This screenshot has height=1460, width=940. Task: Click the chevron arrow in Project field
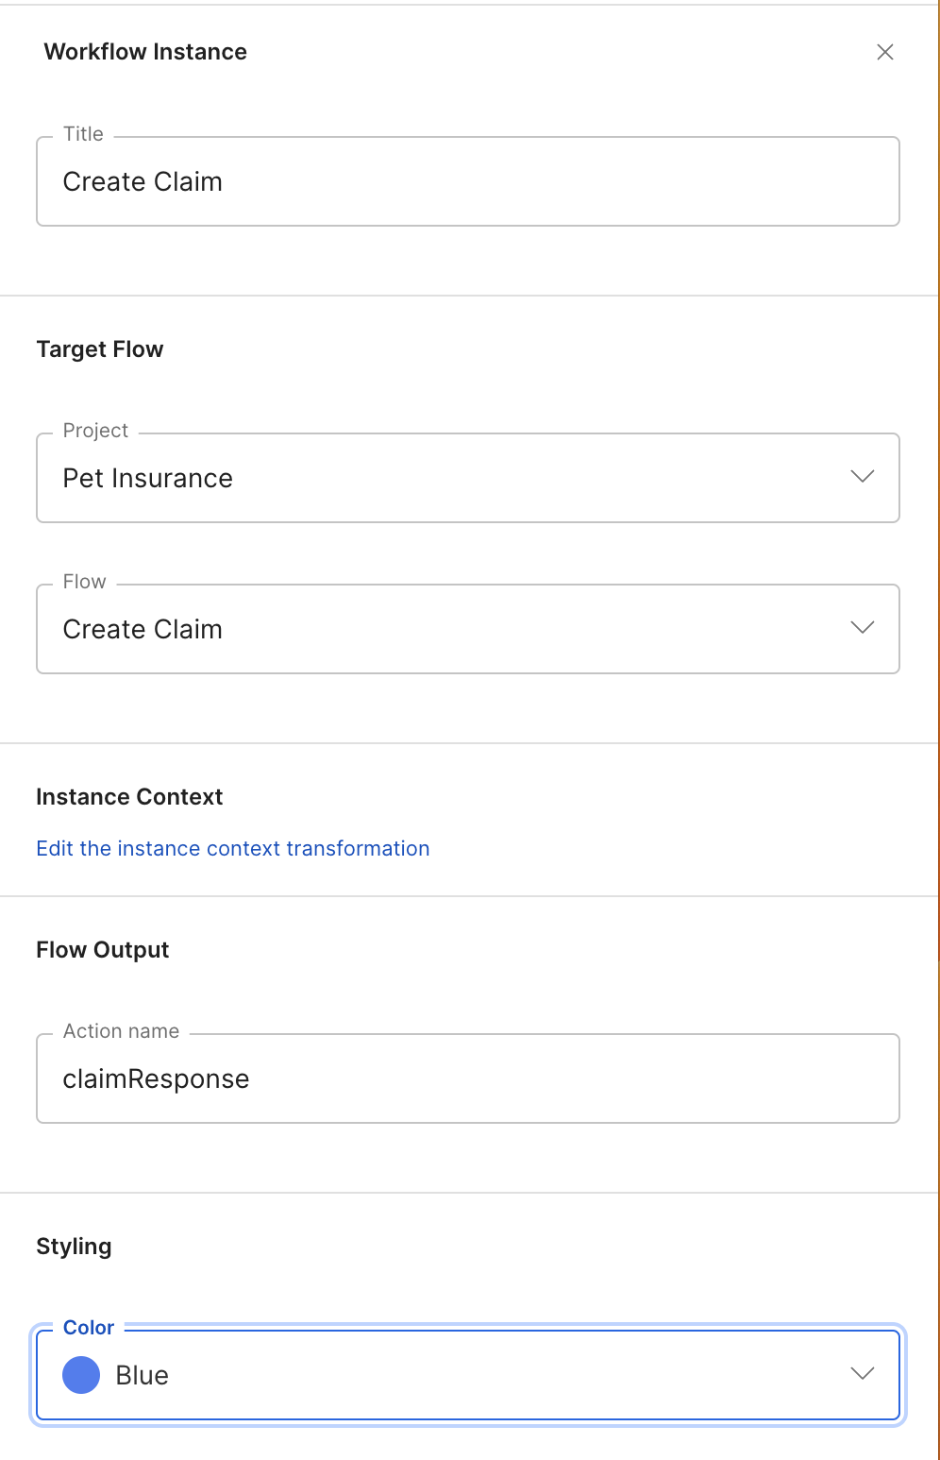[x=862, y=477]
